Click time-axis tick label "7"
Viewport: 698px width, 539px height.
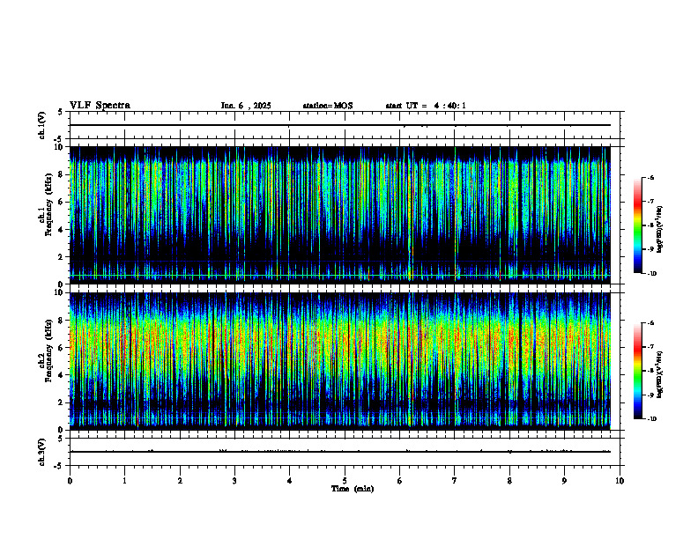coord(455,481)
